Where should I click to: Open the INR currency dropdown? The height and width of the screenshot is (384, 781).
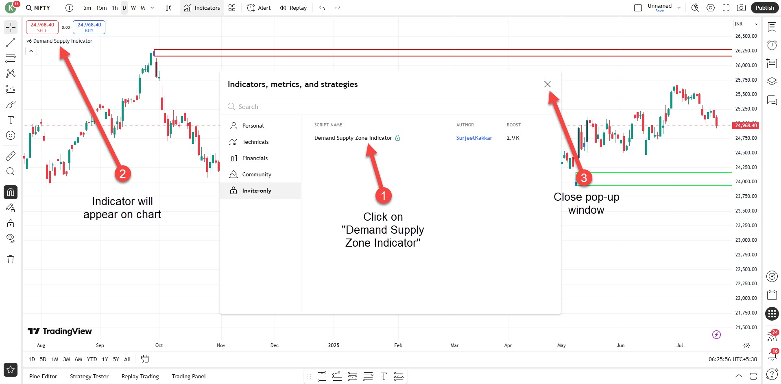coord(746,24)
